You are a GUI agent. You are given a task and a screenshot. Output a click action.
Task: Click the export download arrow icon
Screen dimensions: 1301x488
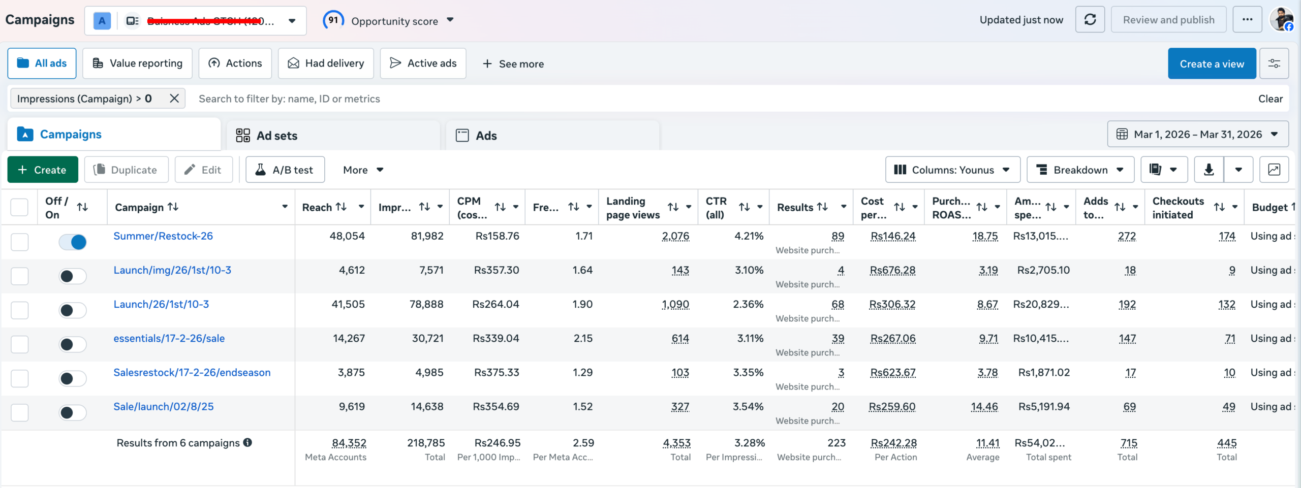[1209, 170]
